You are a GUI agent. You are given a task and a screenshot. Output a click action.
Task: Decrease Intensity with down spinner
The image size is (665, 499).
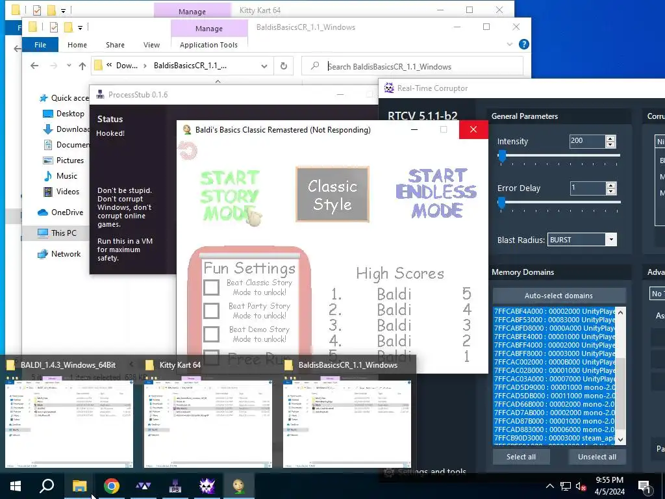(610, 145)
